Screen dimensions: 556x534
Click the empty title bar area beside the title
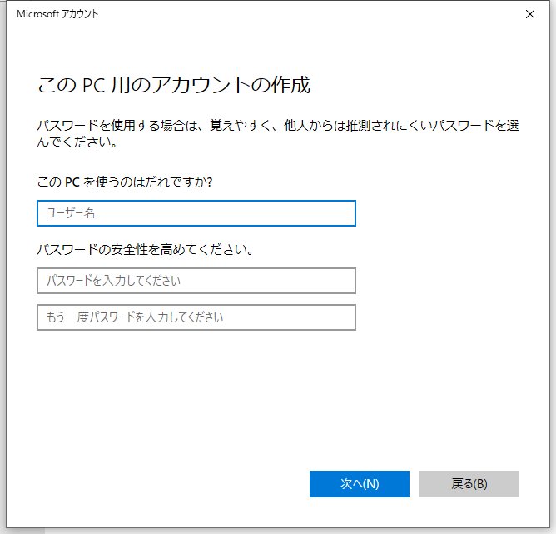(309, 14)
